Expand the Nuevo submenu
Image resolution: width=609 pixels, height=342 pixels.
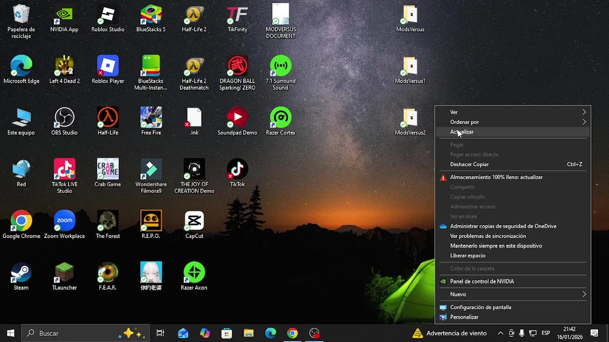513,294
